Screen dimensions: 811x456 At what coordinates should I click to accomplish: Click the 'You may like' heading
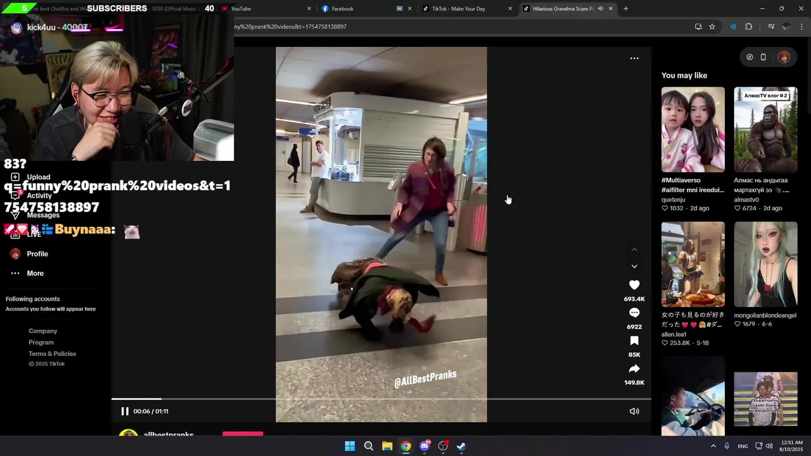684,75
